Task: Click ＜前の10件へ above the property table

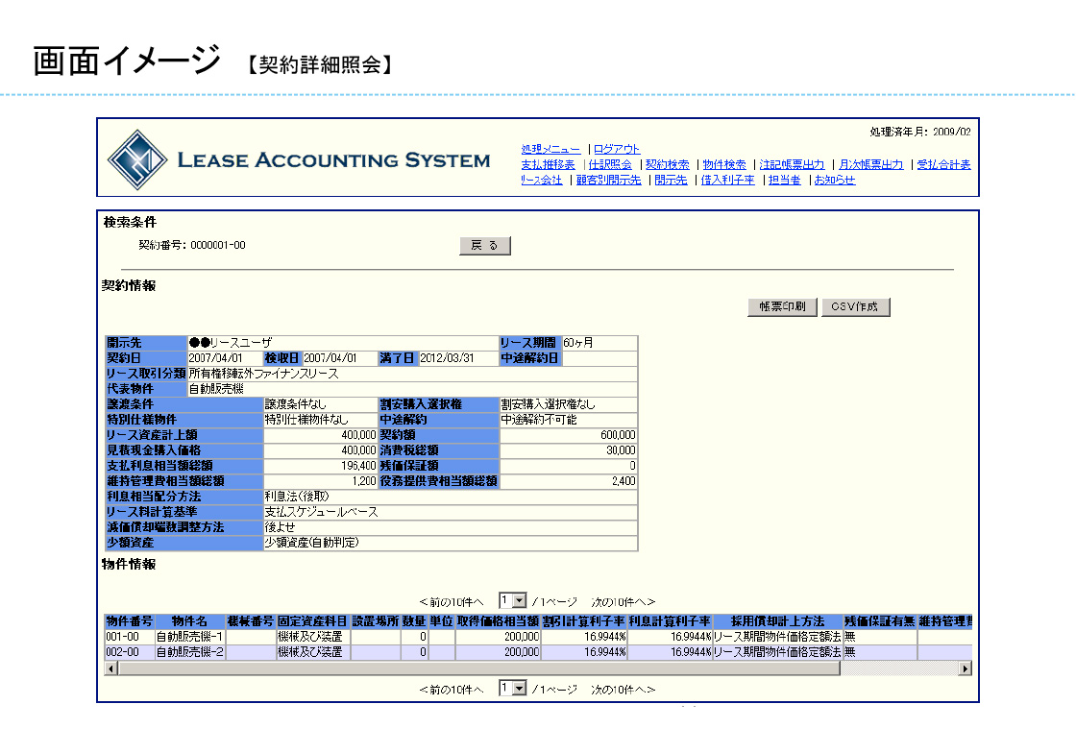Action: (x=452, y=602)
